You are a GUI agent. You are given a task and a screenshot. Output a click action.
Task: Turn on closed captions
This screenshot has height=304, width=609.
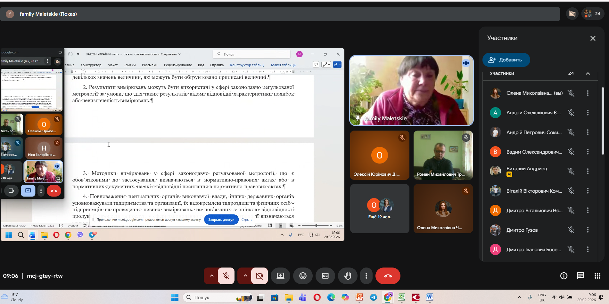click(x=325, y=276)
